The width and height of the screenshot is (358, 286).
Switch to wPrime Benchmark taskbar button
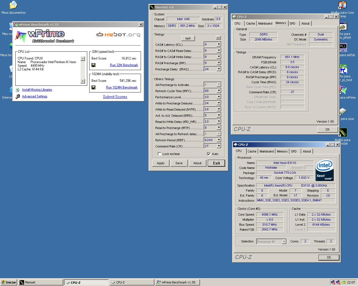click(177, 282)
